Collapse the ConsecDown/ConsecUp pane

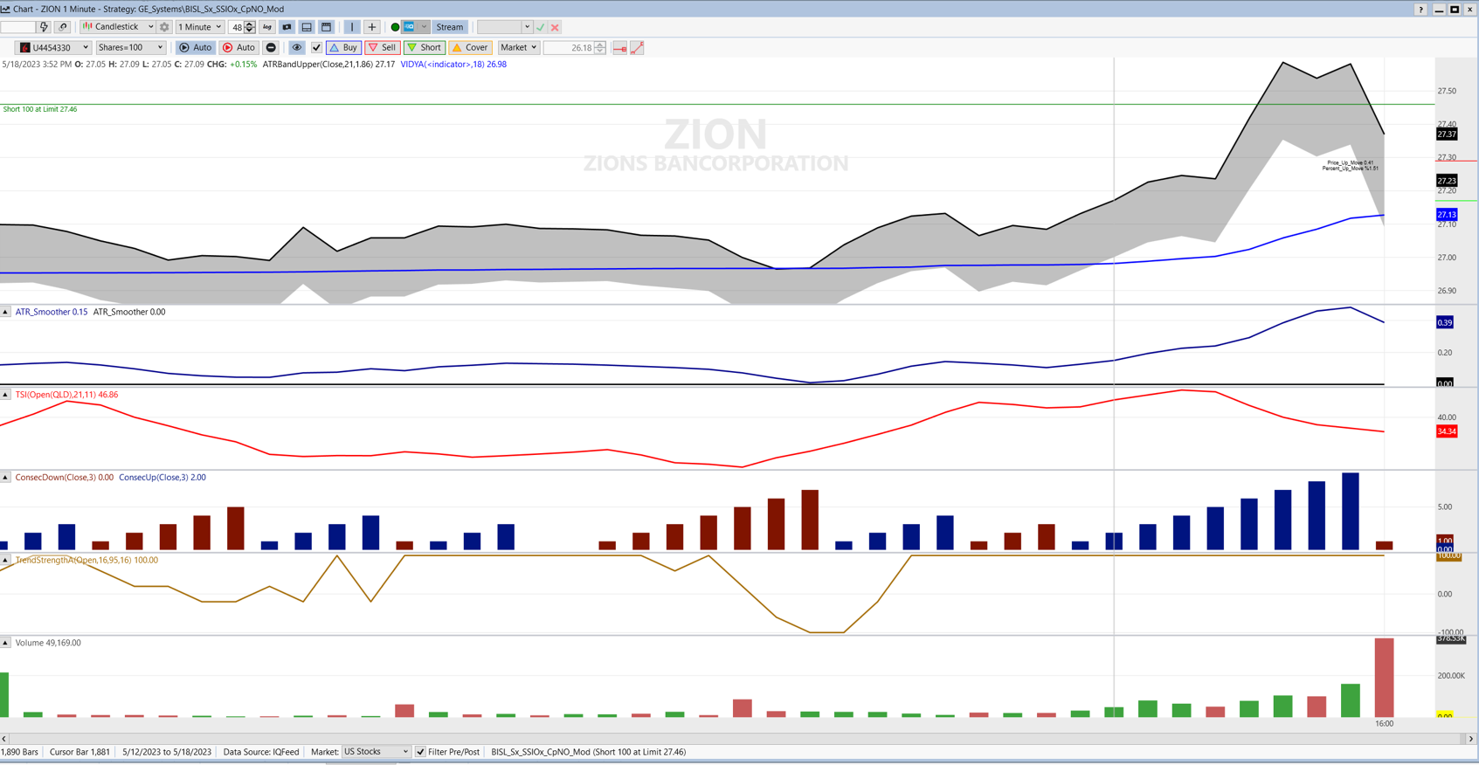(5, 478)
